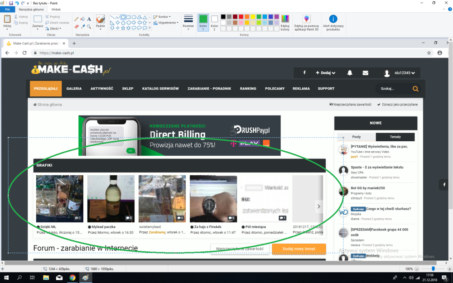Click the notifications bell icon on website
The height and width of the screenshot is (283, 453).
click(x=350, y=73)
